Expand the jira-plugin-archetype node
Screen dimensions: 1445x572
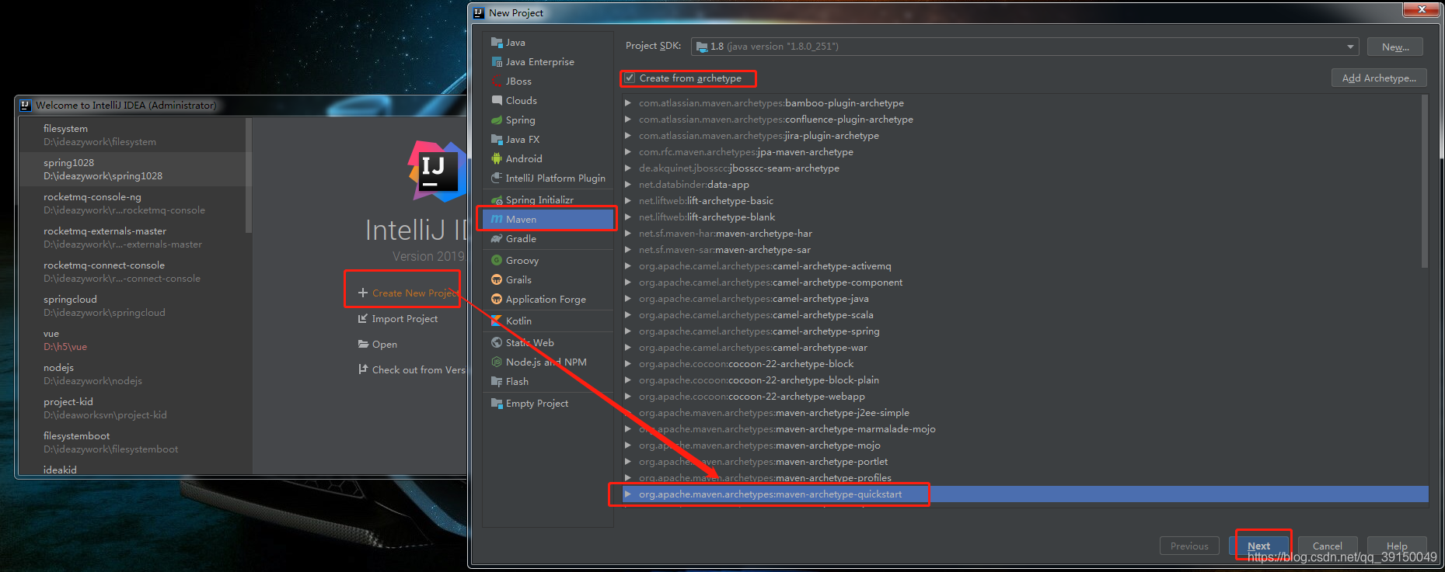628,136
